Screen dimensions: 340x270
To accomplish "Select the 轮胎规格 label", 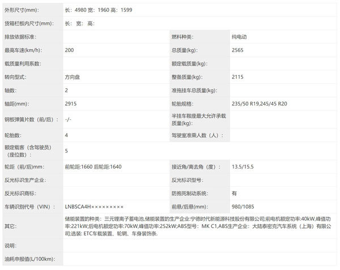I will click(182, 104).
